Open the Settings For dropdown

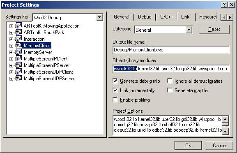click(100, 17)
